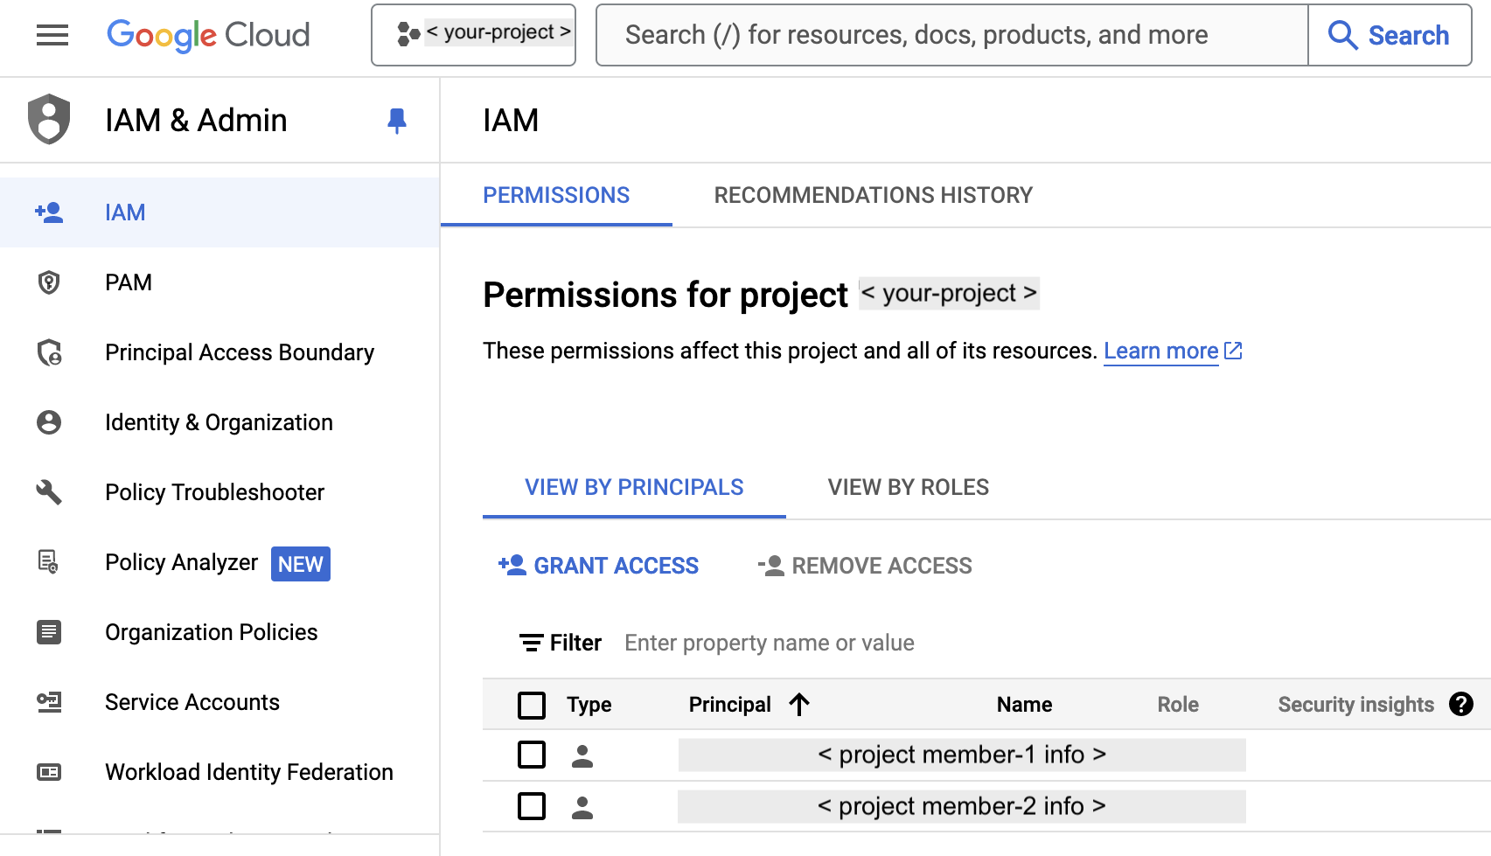1491x856 pixels.
Task: Toggle the select-all checkbox in table header
Action: click(x=532, y=705)
